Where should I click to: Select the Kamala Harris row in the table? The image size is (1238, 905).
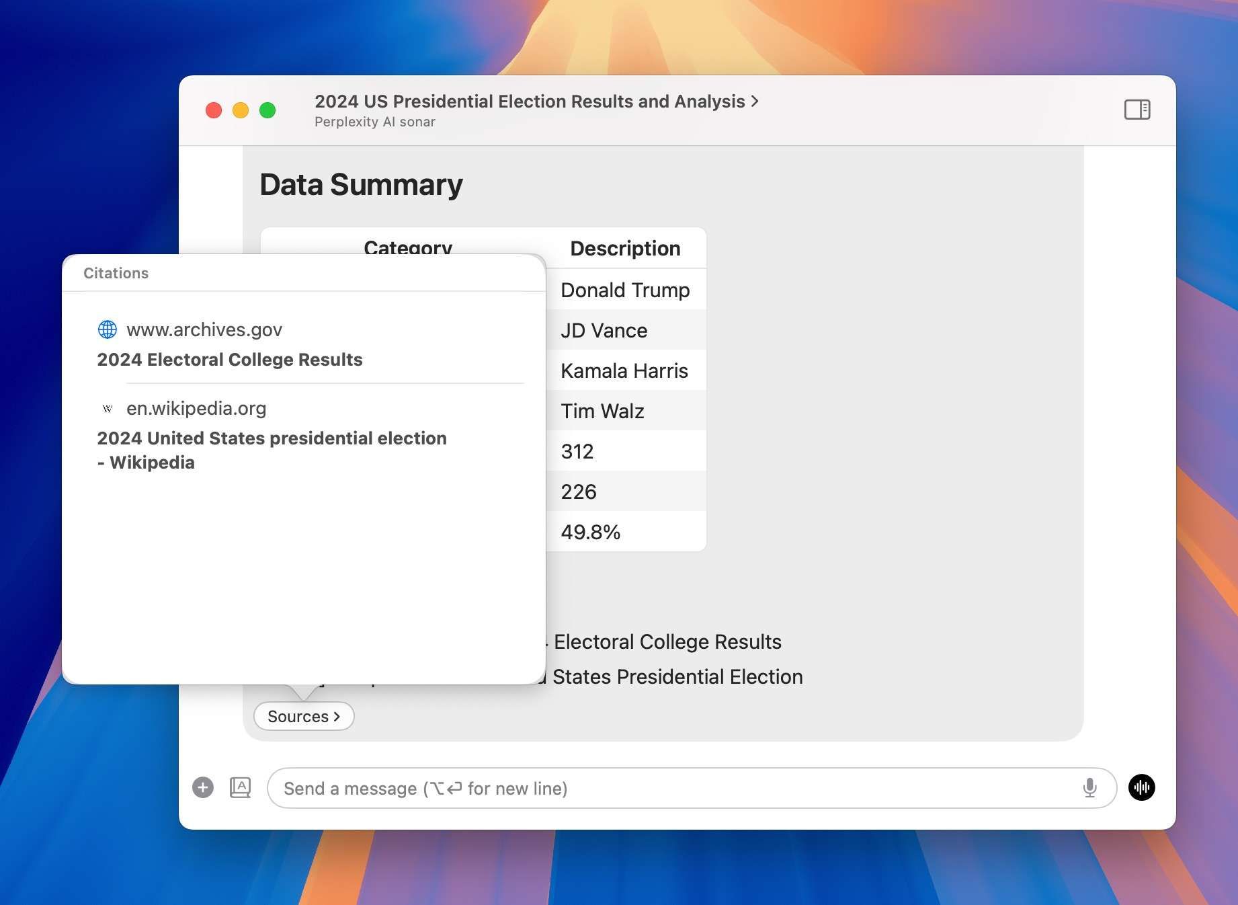click(624, 370)
